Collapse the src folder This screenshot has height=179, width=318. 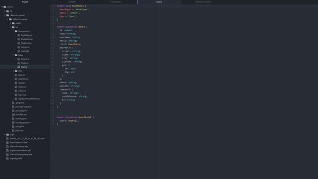[x=10, y=27]
